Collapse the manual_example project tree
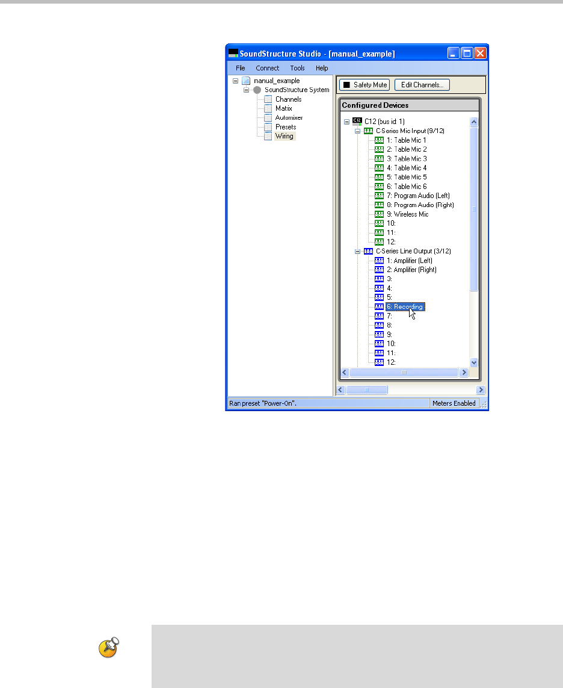563x688 pixels. 235,81
